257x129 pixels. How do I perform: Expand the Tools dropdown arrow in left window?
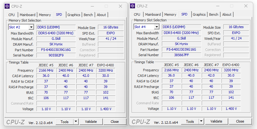[x=76, y=122]
